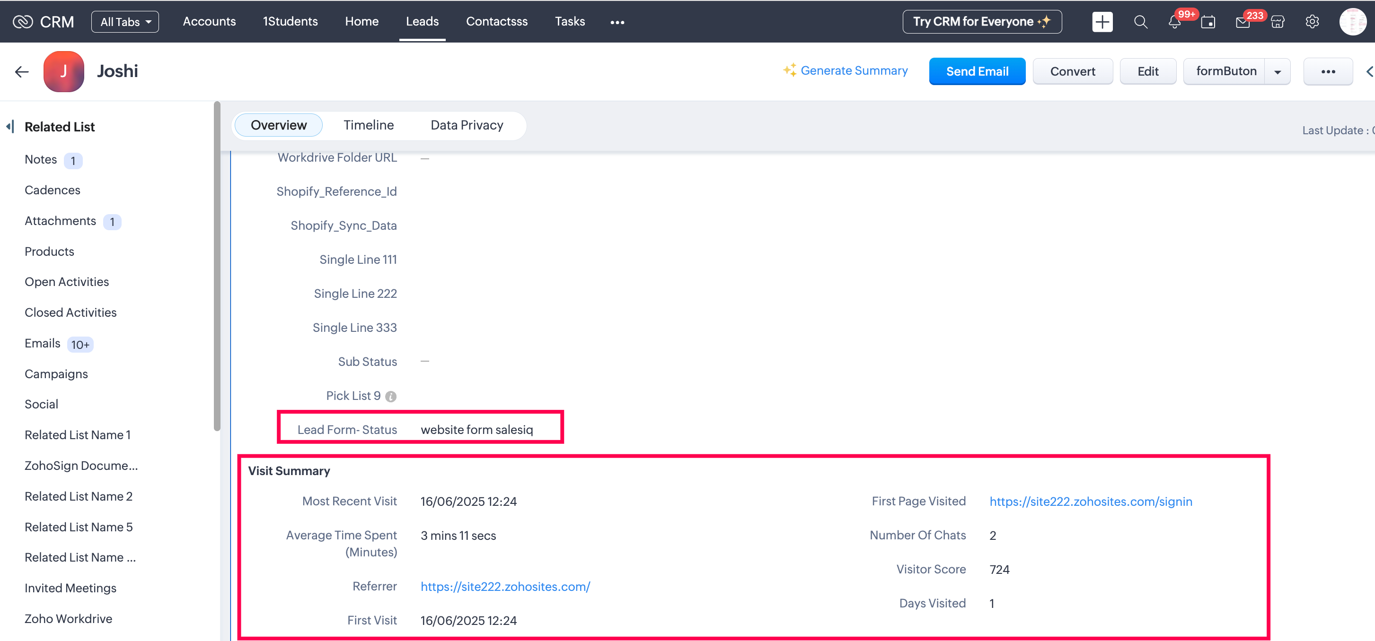Click the Related List sidebar scrollbar
Image resolution: width=1375 pixels, height=641 pixels.
217,267
